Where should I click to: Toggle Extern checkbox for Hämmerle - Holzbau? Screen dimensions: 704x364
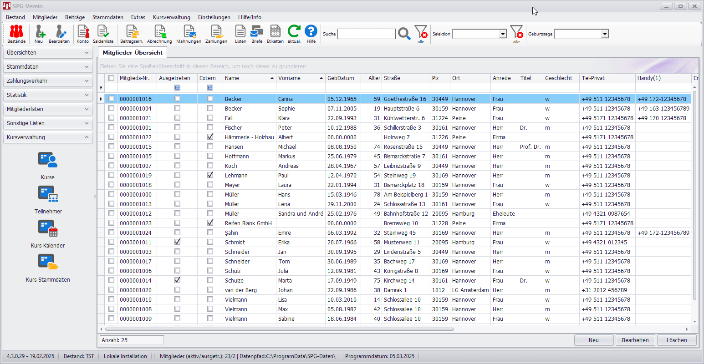(x=210, y=136)
